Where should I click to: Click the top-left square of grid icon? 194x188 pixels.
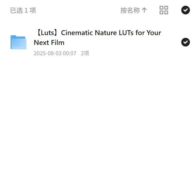pos(161,8)
